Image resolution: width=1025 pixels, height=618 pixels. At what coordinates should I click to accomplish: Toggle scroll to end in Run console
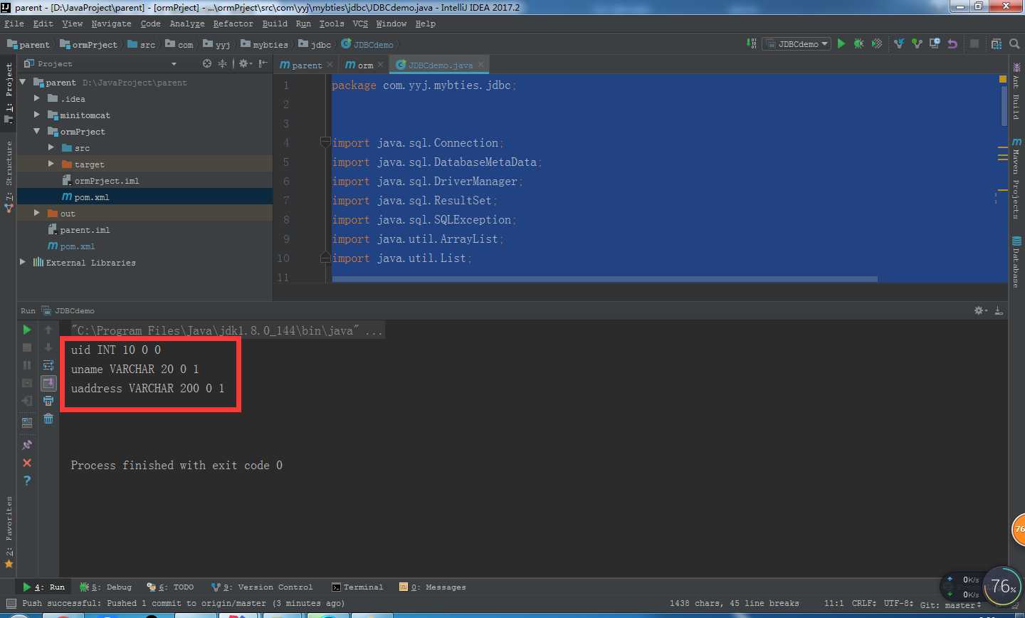pos(48,383)
